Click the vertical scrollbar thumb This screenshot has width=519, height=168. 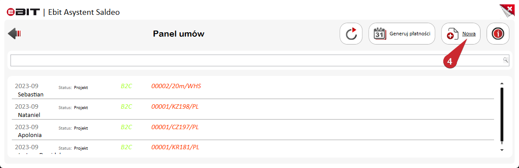tap(502, 115)
